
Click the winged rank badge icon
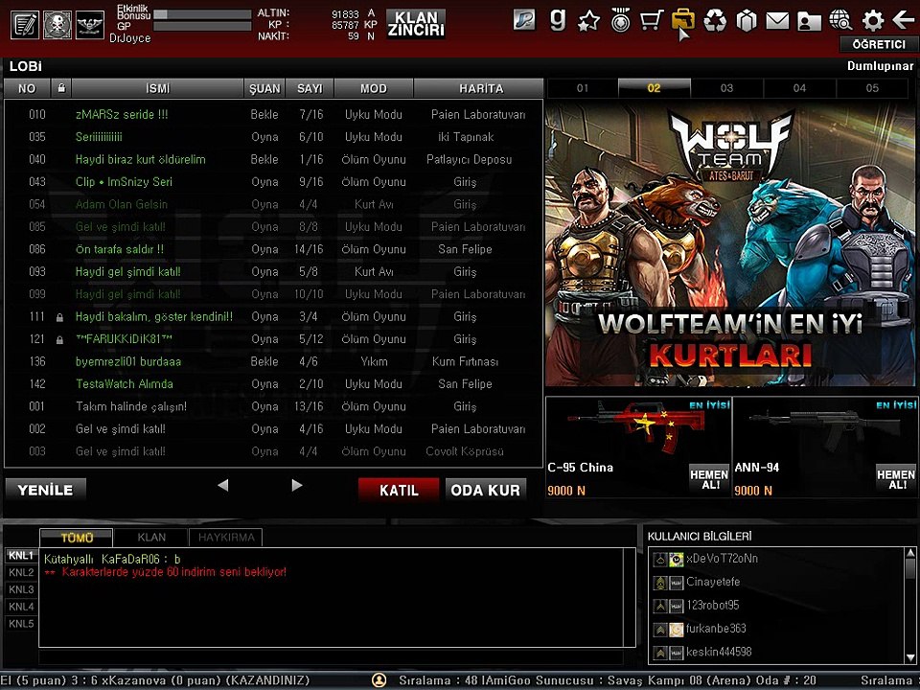coord(90,25)
